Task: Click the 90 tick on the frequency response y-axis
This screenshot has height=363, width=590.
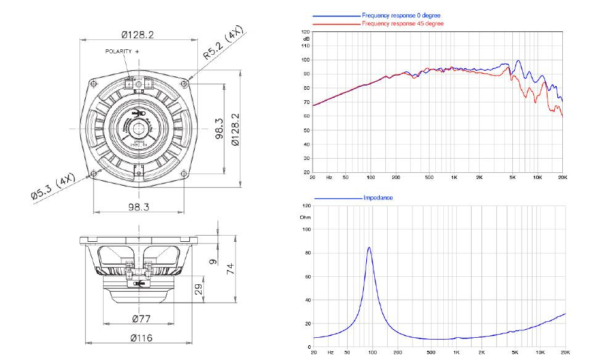Action: (x=306, y=74)
